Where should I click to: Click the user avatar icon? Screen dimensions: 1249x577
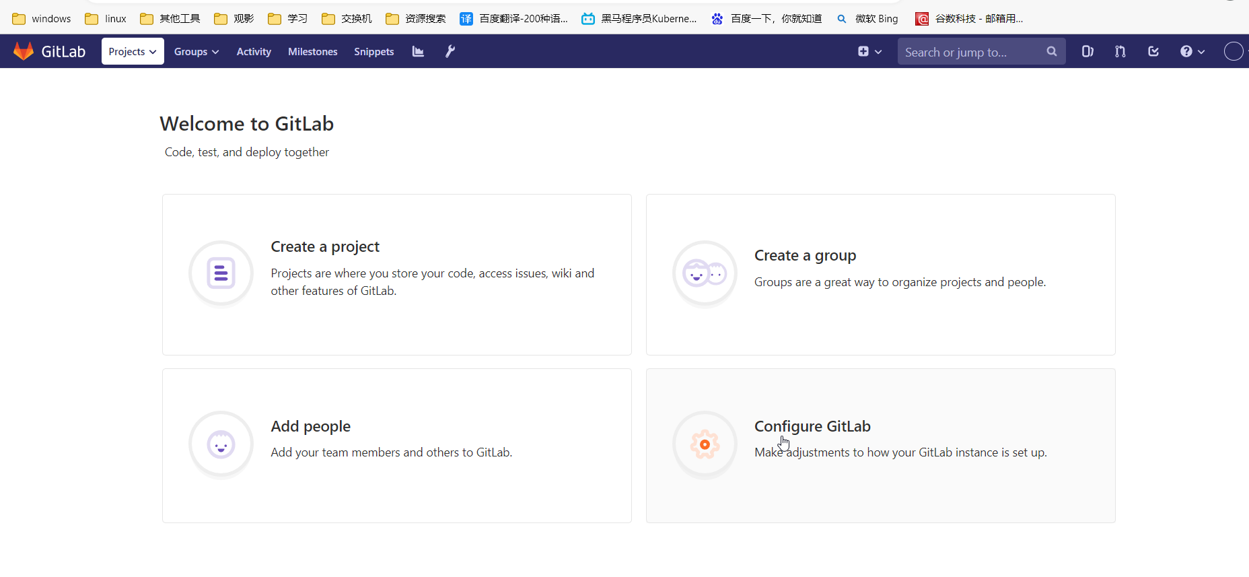tap(1234, 51)
